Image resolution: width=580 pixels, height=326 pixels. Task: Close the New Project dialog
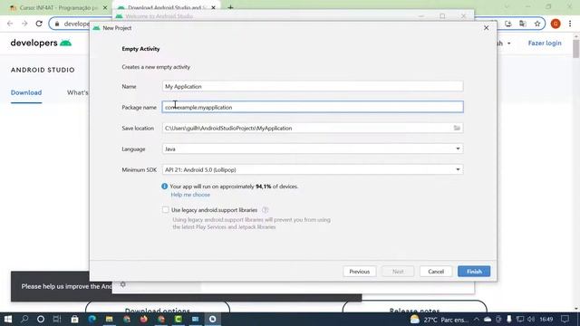pos(486,28)
